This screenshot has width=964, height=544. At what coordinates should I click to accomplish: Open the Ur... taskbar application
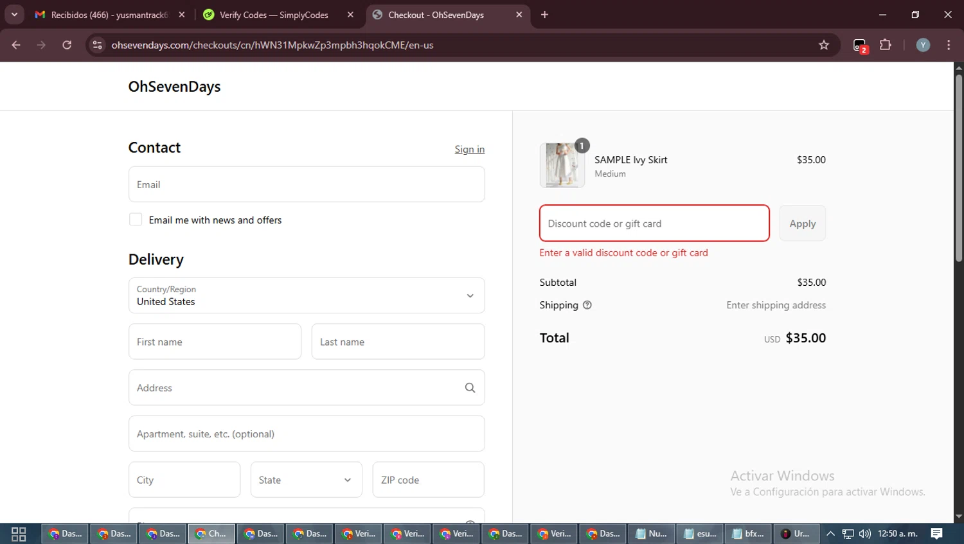click(796, 534)
